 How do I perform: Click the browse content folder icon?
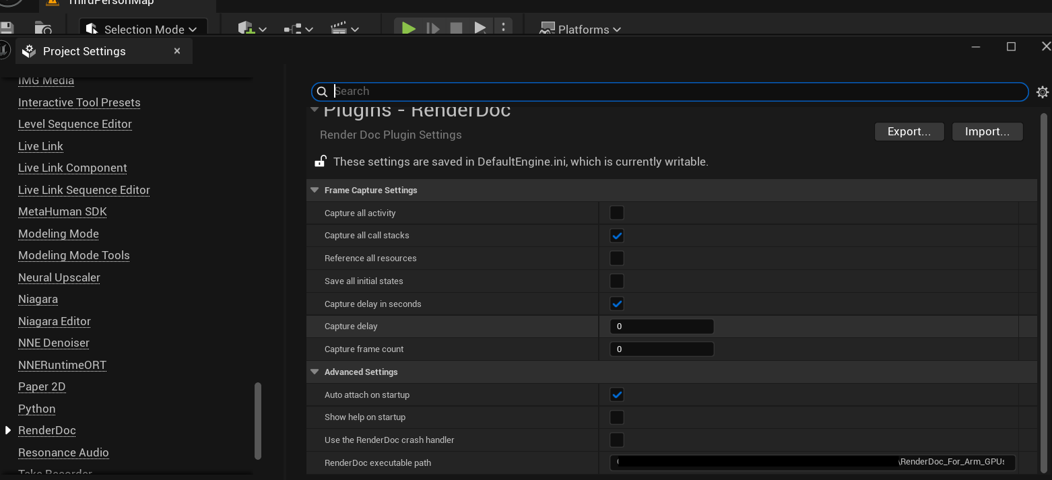pos(43,28)
